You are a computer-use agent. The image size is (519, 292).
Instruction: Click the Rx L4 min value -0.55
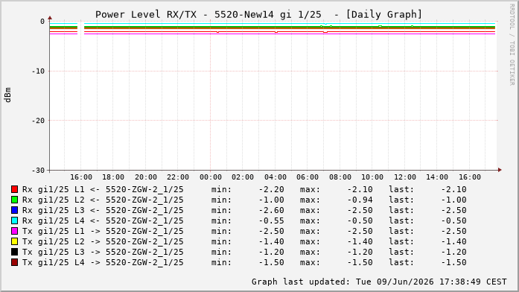[271, 220]
